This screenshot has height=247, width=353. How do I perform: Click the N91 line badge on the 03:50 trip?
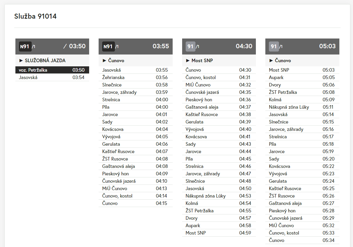click(x=25, y=46)
